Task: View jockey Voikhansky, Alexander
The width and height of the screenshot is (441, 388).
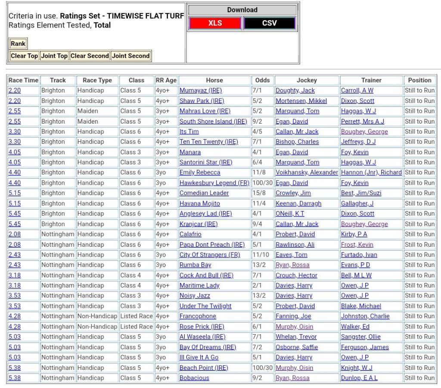Action: pos(307,173)
